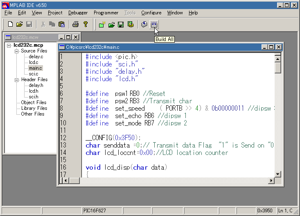Select delay.c in Source Files
300x216 pixels.
(x=36, y=57)
